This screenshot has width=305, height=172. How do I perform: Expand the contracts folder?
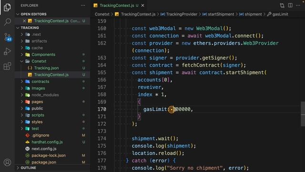coord(22,82)
